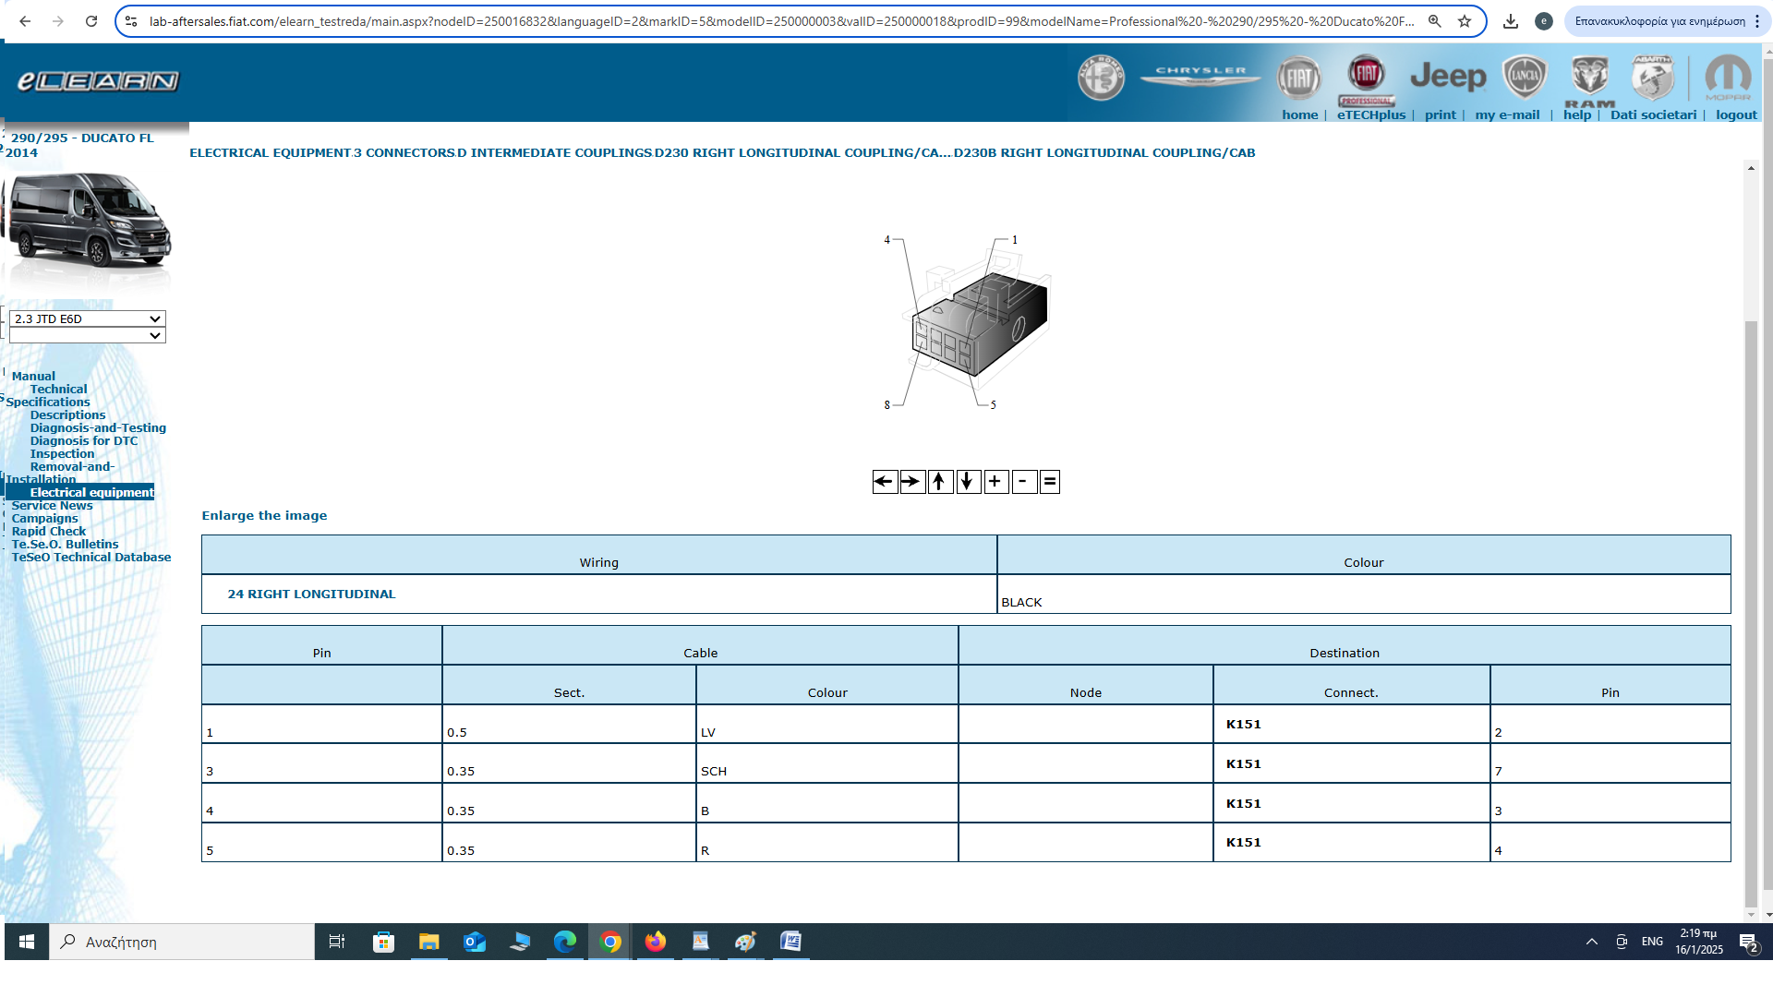Open browser zoom magnifier icon
Image resolution: width=1773 pixels, height=997 pixels.
[x=1435, y=21]
